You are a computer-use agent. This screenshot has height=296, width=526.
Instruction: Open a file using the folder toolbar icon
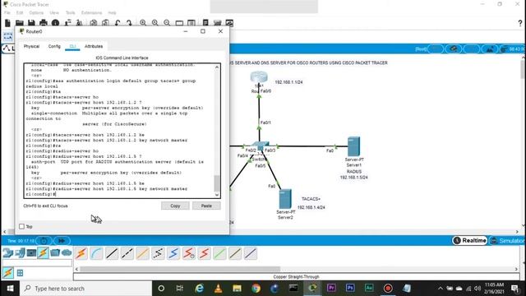pos(20,23)
